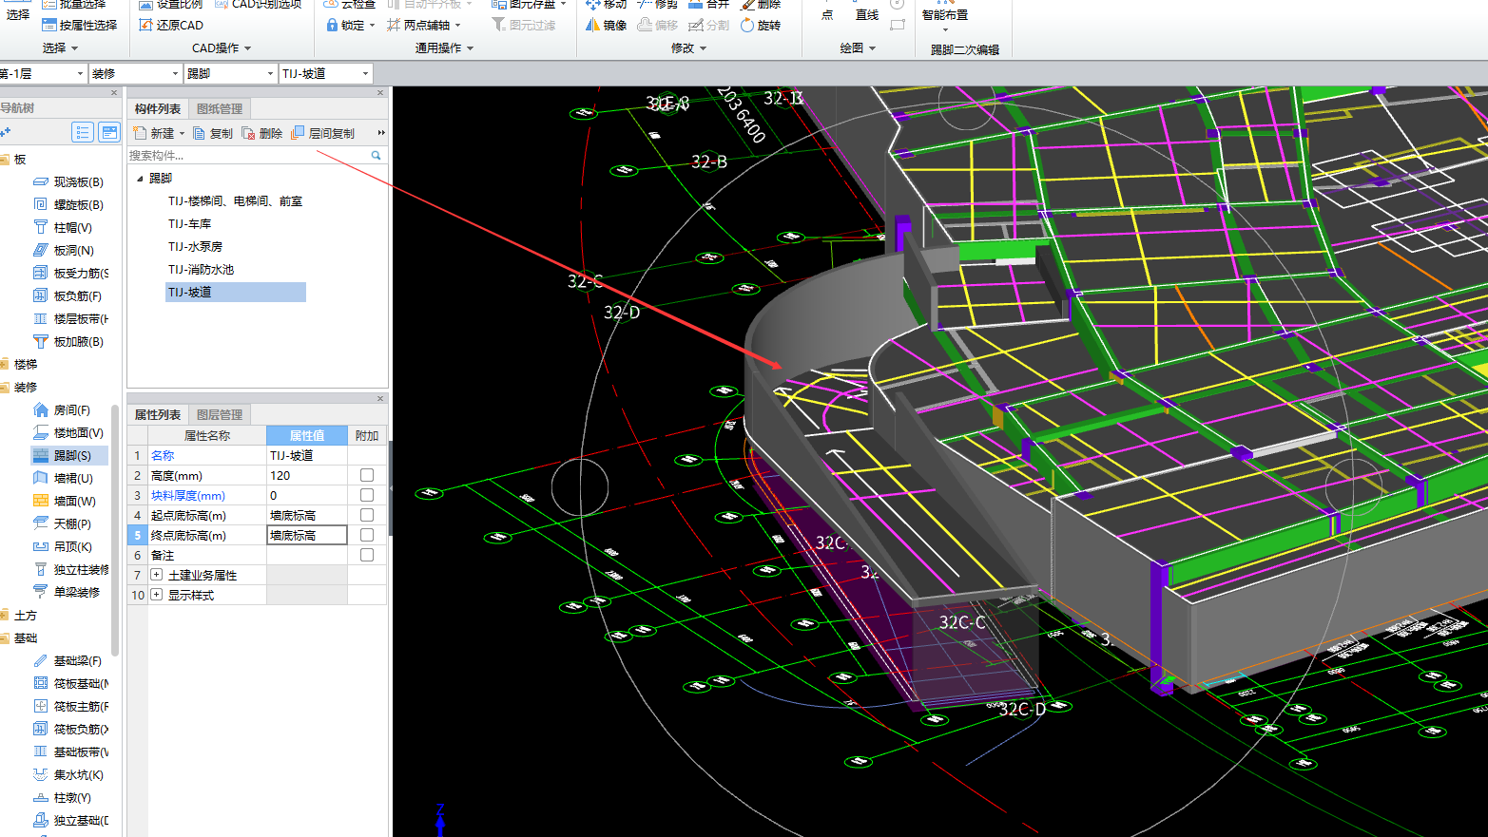
Task: Select the 单梁装修 item
Action: [x=67, y=592]
